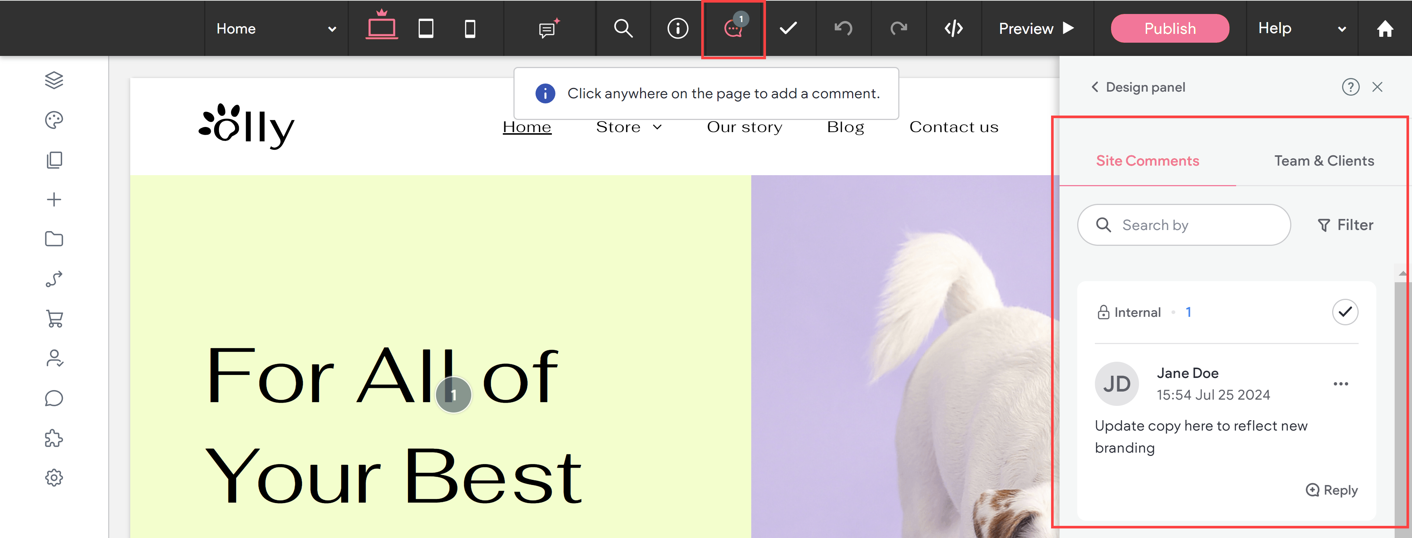Viewport: 1412px width, 538px height.
Task: Switch to the Team & Clients tab
Action: (1324, 161)
